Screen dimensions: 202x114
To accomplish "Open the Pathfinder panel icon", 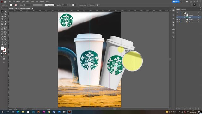I will [173, 25].
